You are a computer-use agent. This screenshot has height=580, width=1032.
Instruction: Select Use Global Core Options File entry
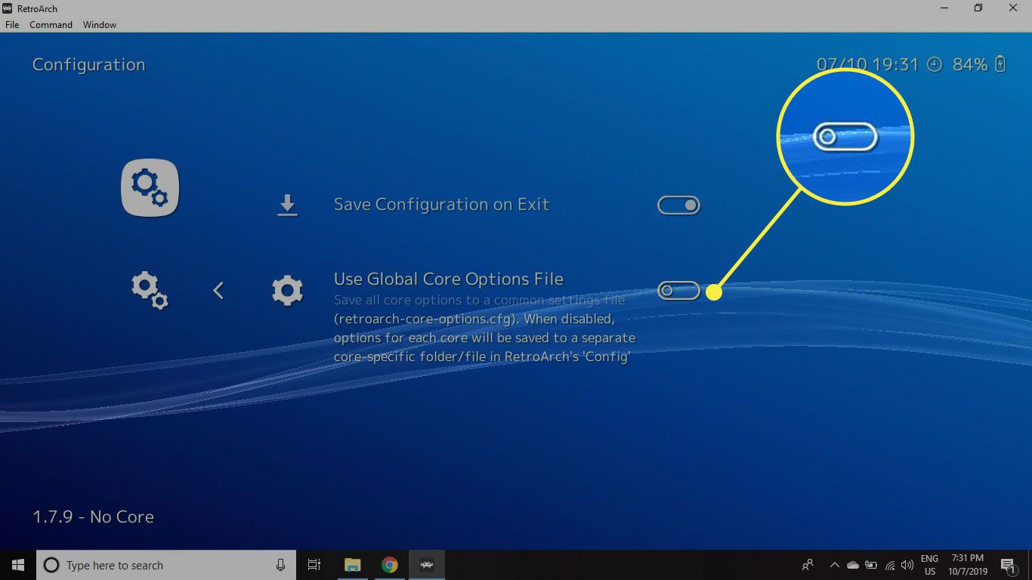coord(449,279)
